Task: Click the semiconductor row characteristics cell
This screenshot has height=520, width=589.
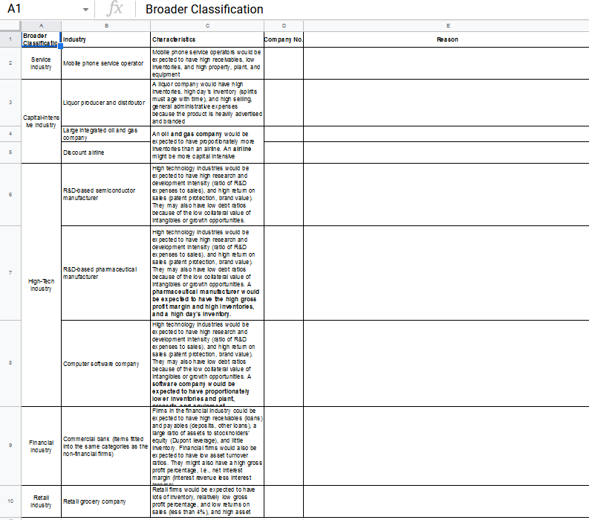Action: (x=207, y=194)
